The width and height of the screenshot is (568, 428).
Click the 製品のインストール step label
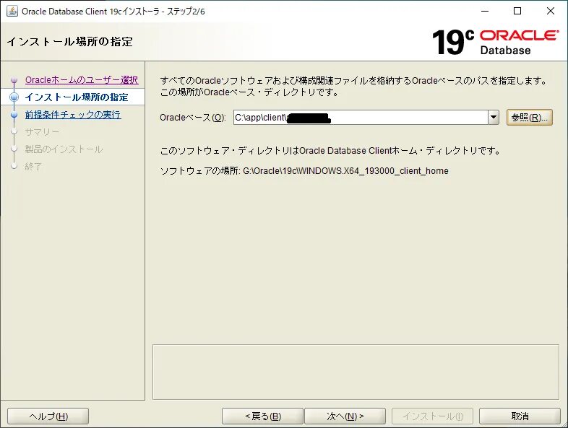(x=64, y=149)
